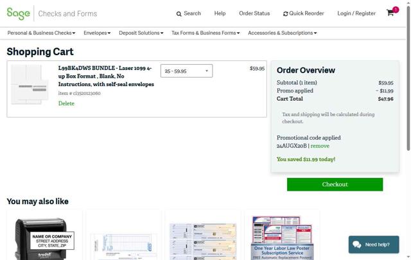Expand Deposit Solutions menu

pyautogui.click(x=141, y=33)
